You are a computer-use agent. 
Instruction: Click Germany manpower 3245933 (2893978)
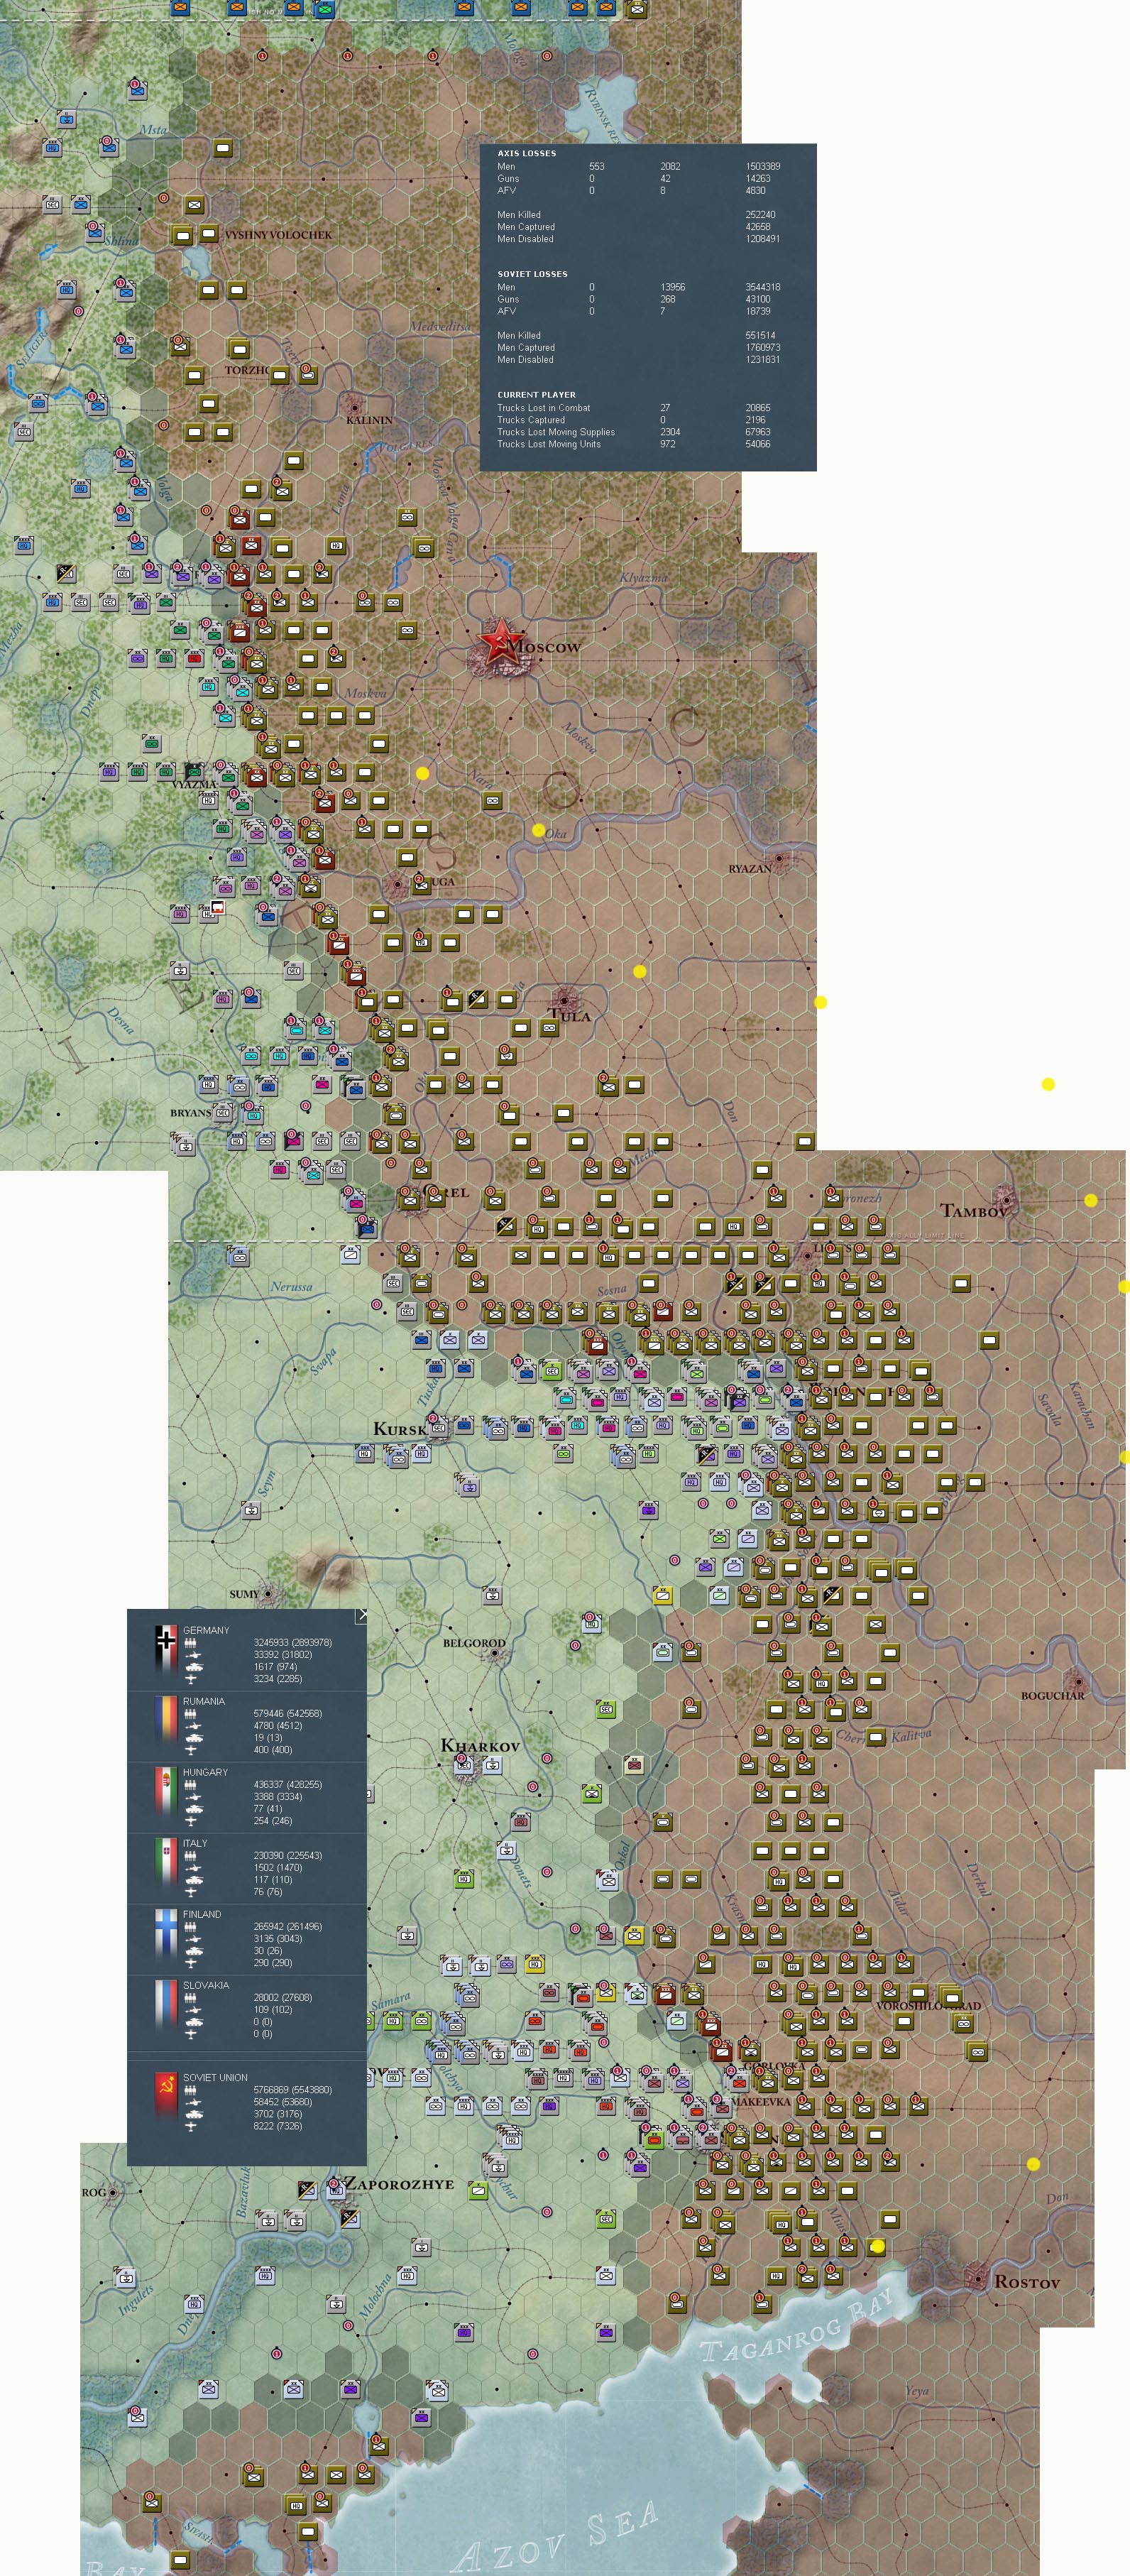[292, 1642]
